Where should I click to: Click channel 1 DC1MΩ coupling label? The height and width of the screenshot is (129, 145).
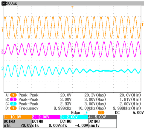[9, 121]
